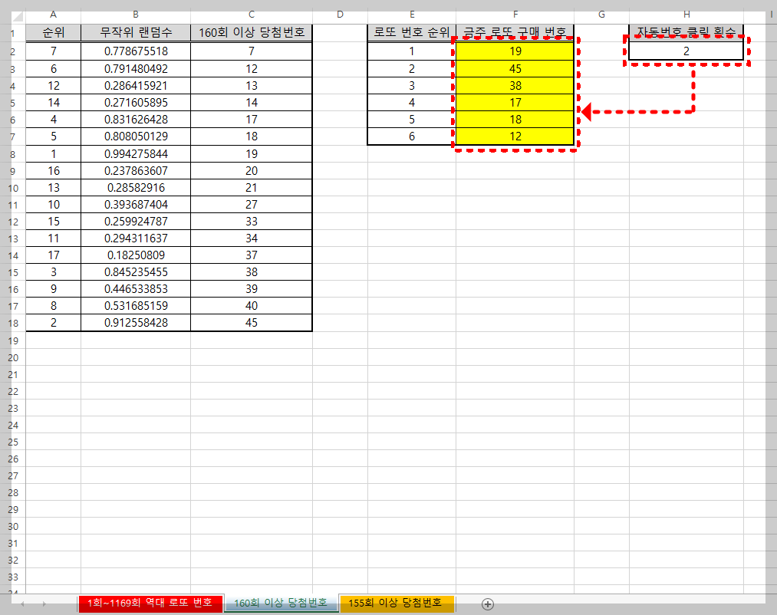Select yellow cell with value 38
The width and height of the screenshot is (777, 615).
[x=515, y=86]
